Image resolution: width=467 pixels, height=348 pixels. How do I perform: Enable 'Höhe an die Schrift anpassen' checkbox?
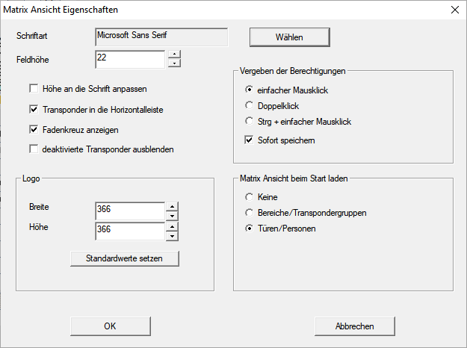[x=34, y=88]
